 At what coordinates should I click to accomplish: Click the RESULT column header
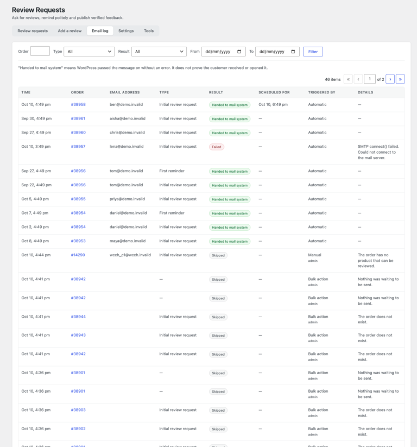(x=216, y=92)
